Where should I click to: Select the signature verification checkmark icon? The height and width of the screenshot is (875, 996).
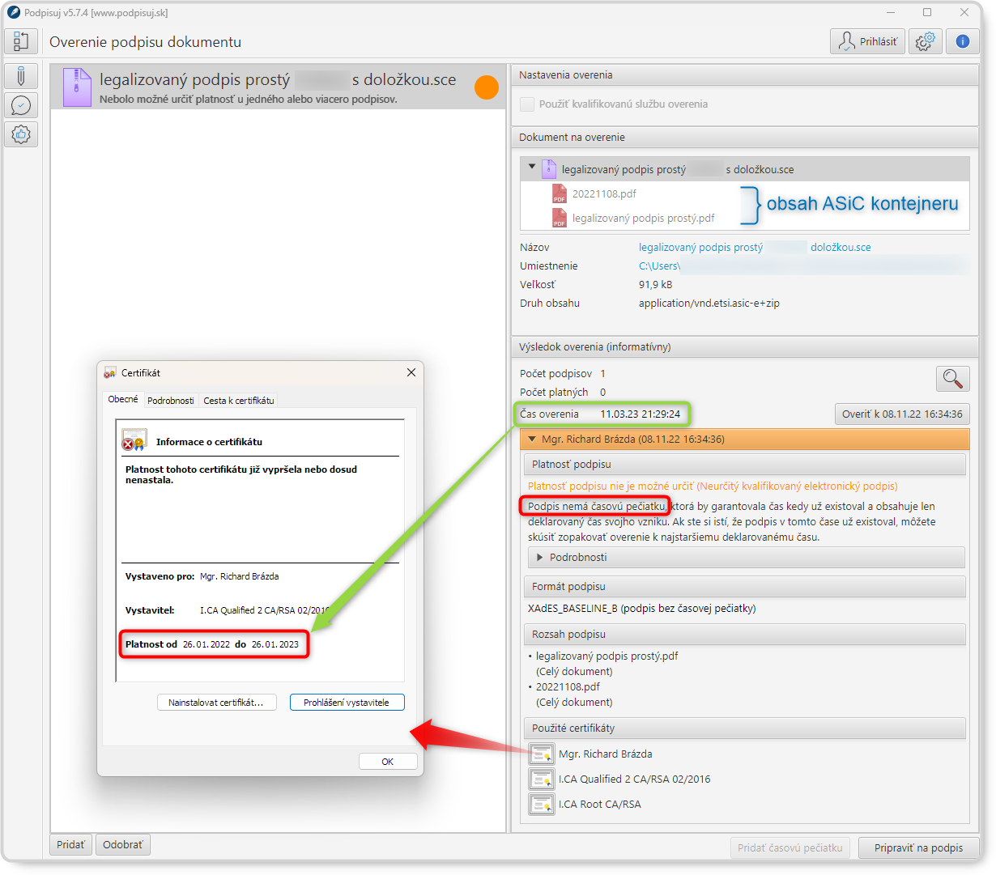[x=21, y=105]
